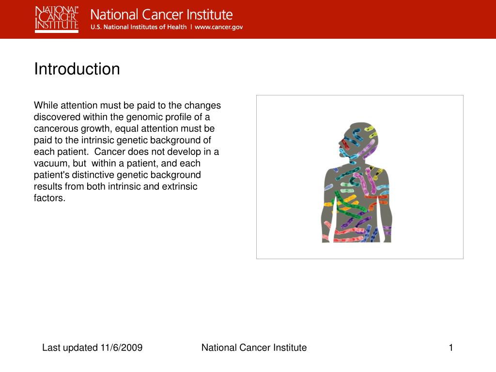Click the paragraph starting 'While attention must be paid'
This screenshot has width=496, height=372.
click(127, 152)
